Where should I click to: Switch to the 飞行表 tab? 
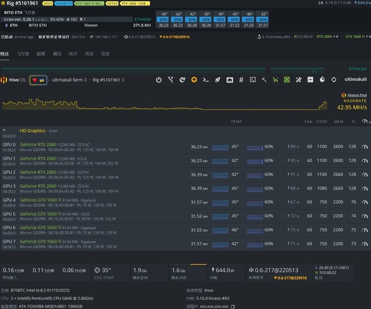[23, 54]
